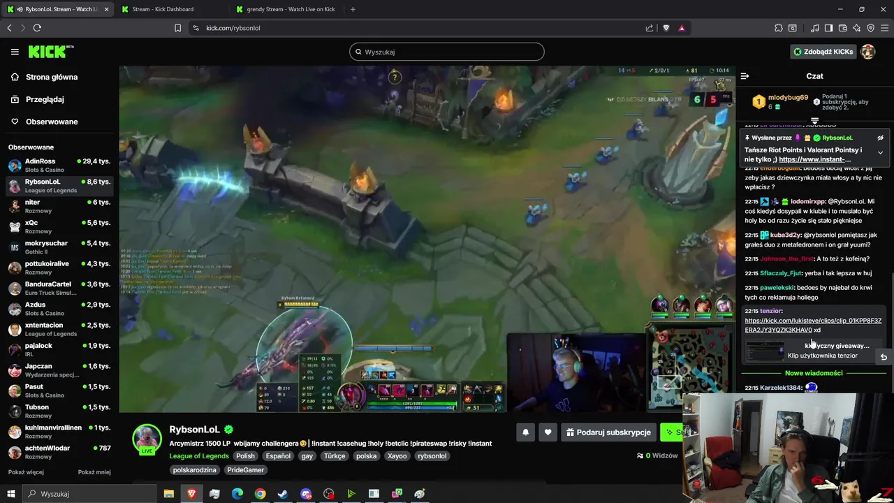Open a new browser tab
Image resolution: width=894 pixels, height=503 pixels.
click(353, 9)
